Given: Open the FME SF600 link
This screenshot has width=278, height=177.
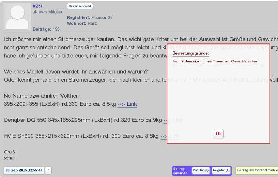Looking at the screenshot, I should tap(170, 136).
